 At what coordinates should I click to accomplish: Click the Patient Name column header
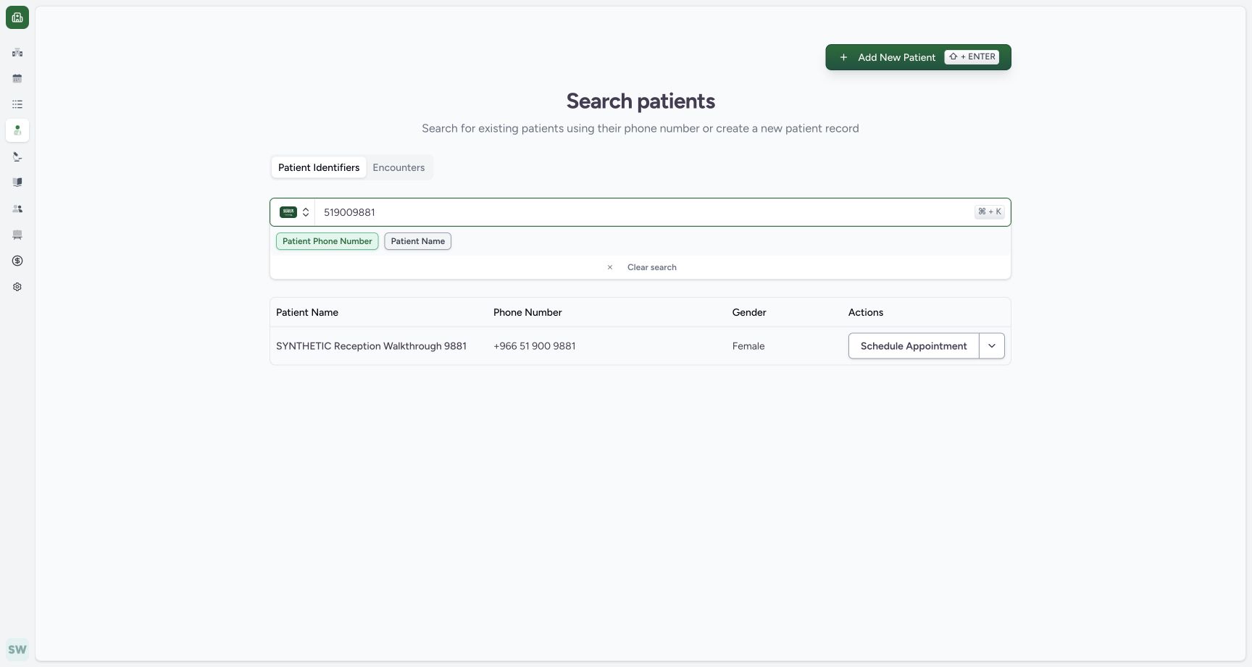(307, 312)
